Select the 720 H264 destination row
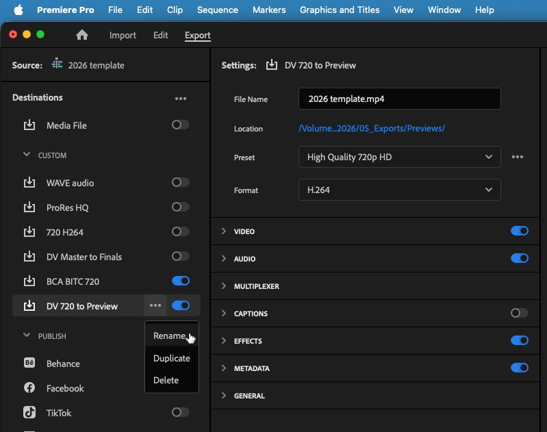This screenshot has width=547, height=432. click(x=106, y=231)
